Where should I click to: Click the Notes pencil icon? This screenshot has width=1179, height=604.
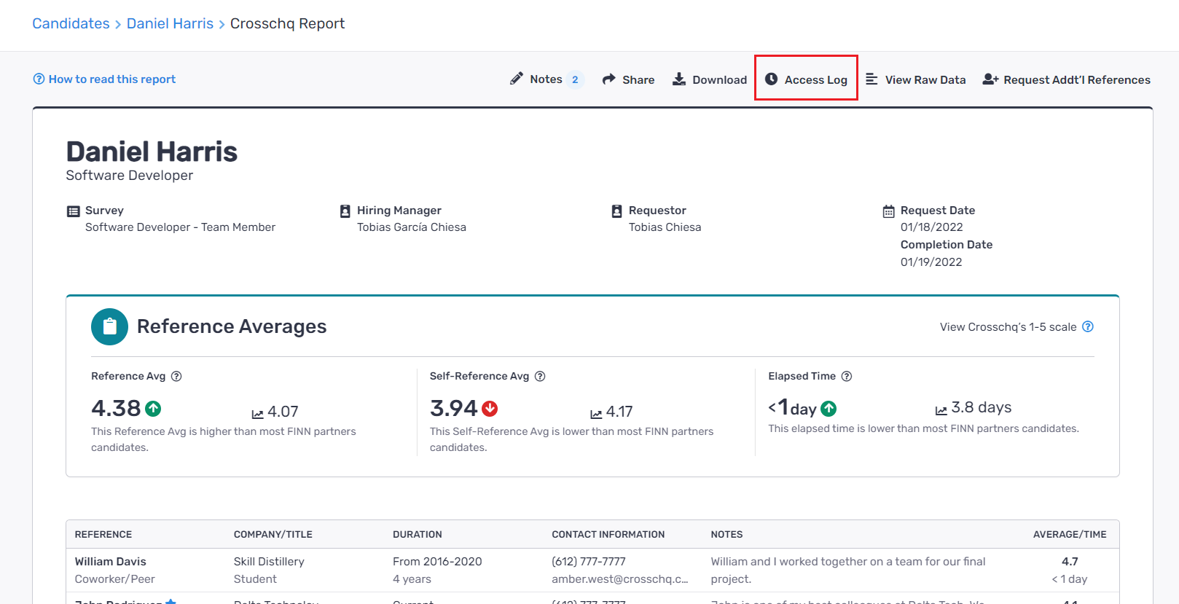(x=517, y=79)
